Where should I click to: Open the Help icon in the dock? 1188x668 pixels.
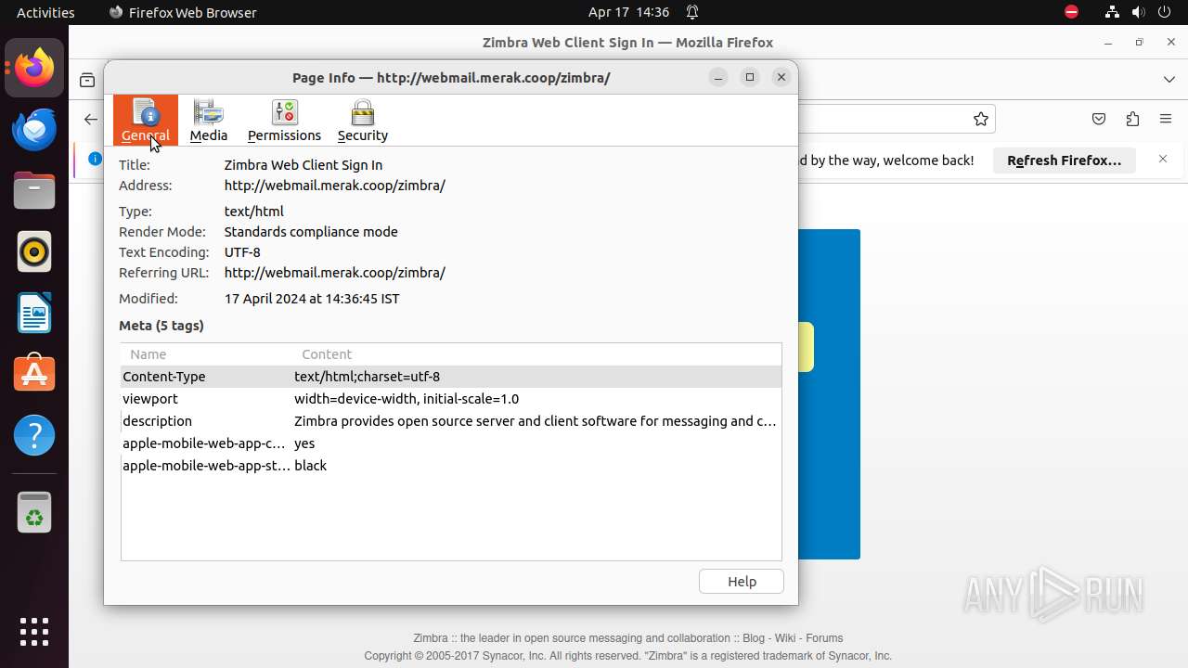[x=34, y=435]
